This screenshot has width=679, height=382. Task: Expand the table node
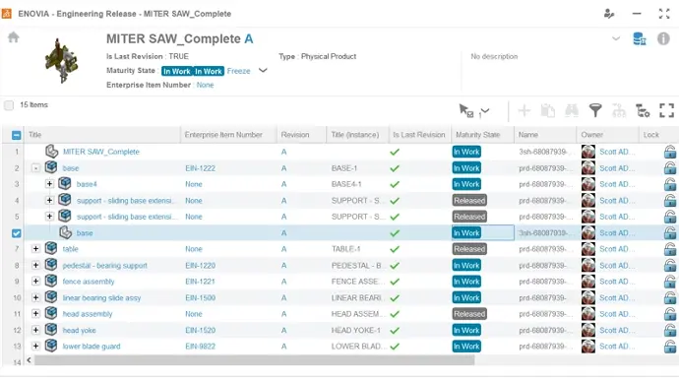(x=36, y=249)
